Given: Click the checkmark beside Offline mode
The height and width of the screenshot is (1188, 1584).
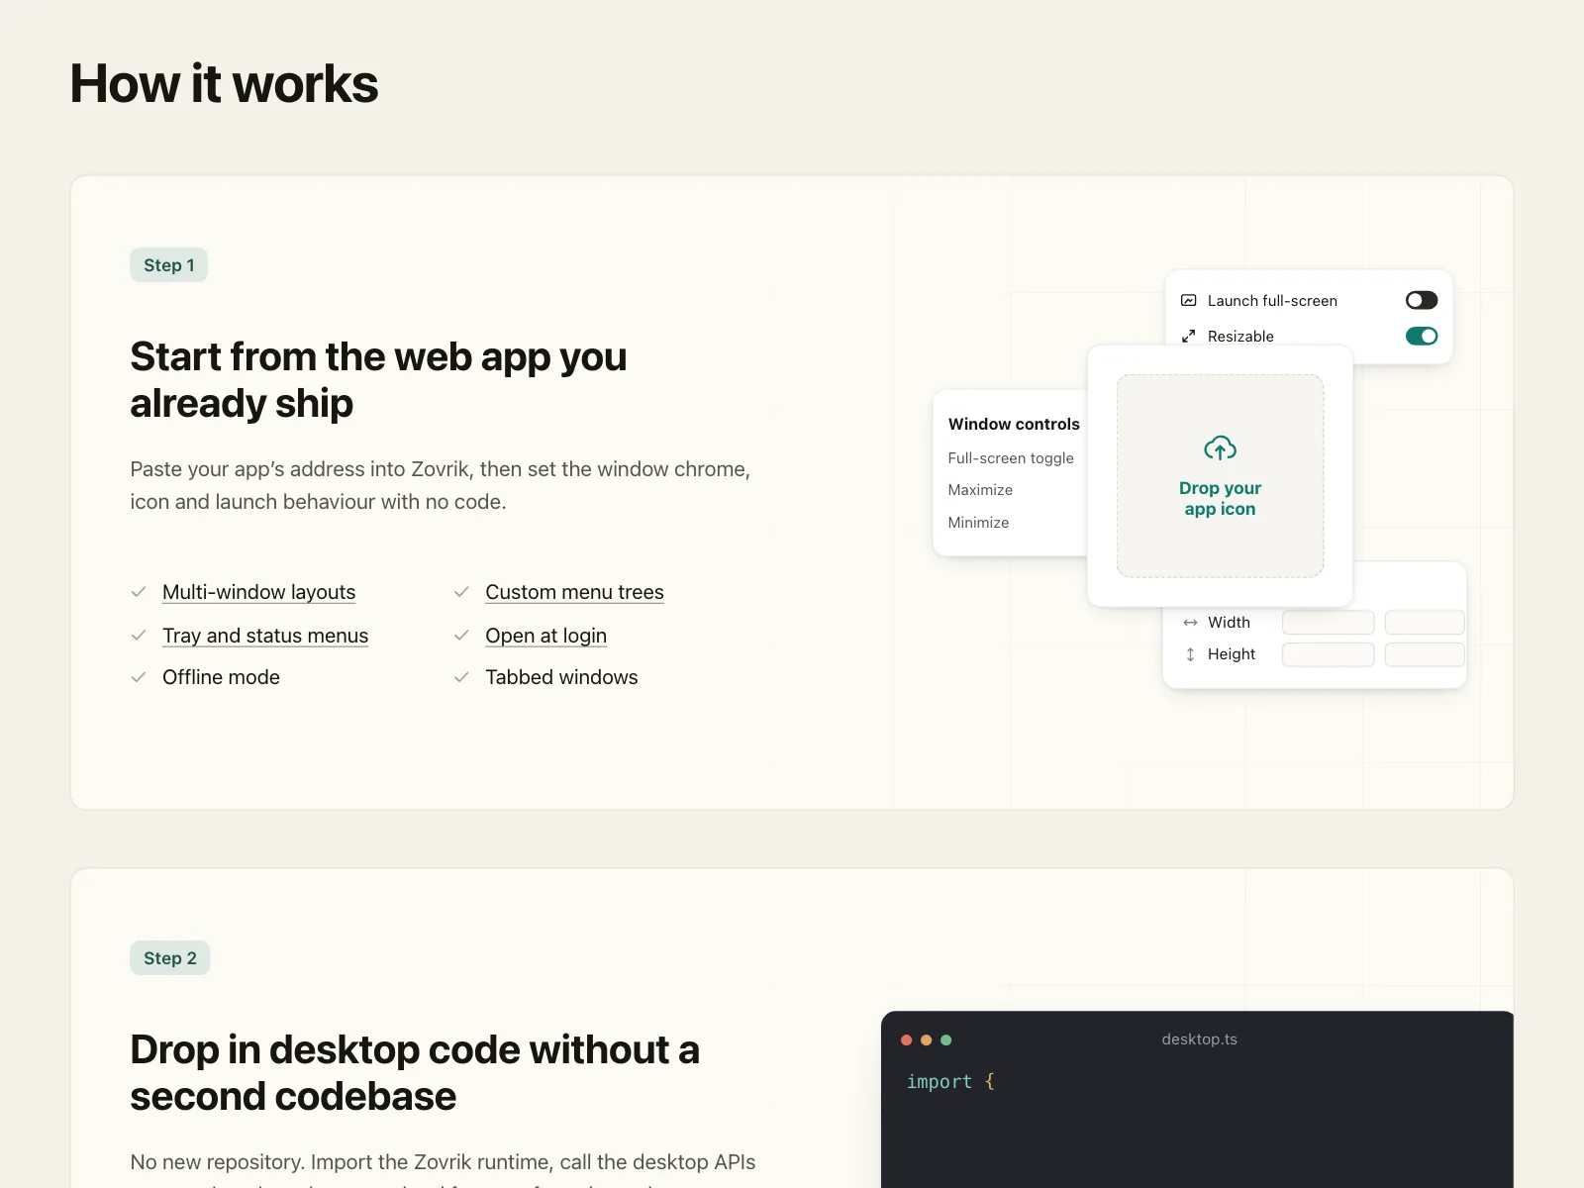Looking at the screenshot, I should [x=139, y=677].
